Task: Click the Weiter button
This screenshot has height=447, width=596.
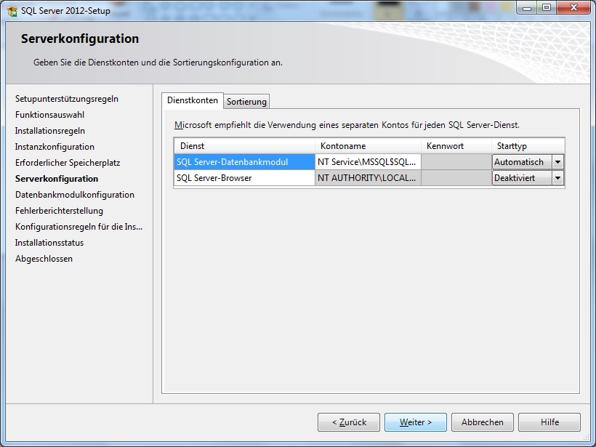Action: coord(416,422)
